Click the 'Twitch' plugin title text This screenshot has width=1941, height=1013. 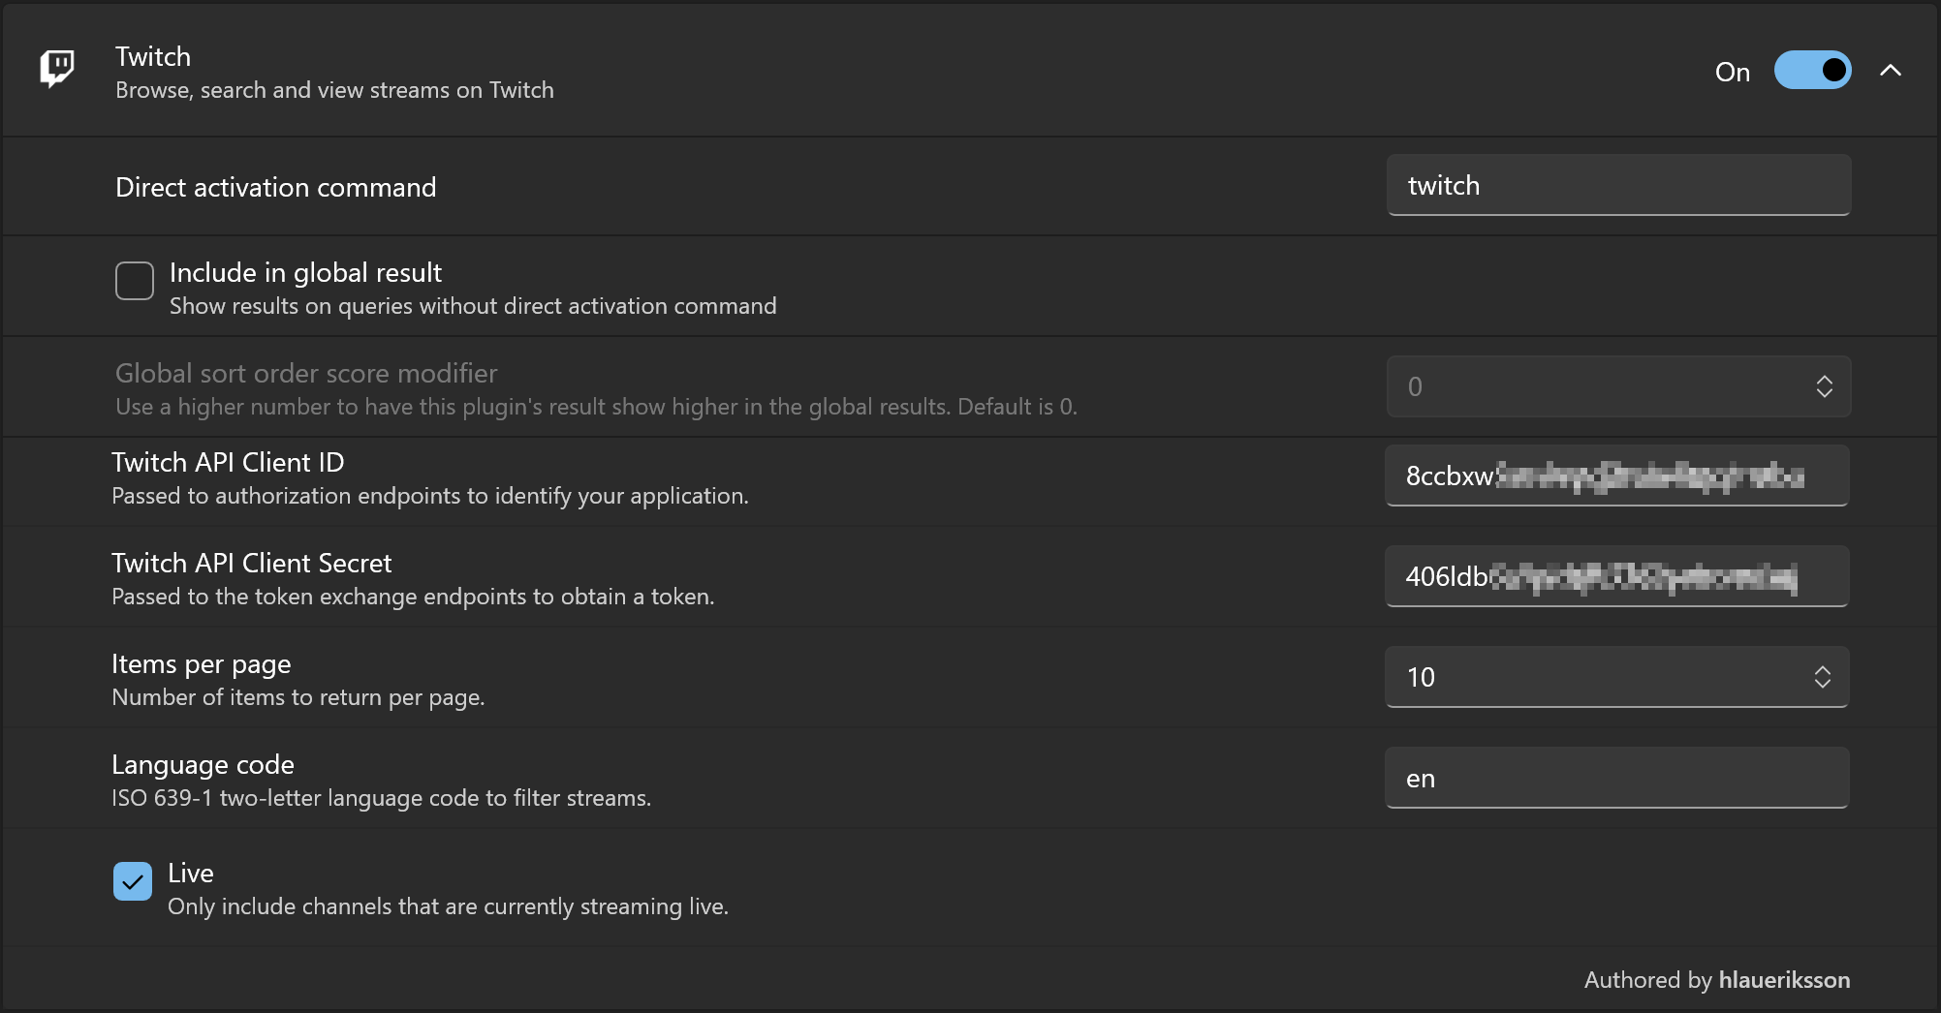click(x=153, y=56)
